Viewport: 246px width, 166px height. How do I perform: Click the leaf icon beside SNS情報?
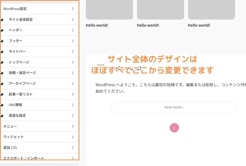click(x=2, y=105)
